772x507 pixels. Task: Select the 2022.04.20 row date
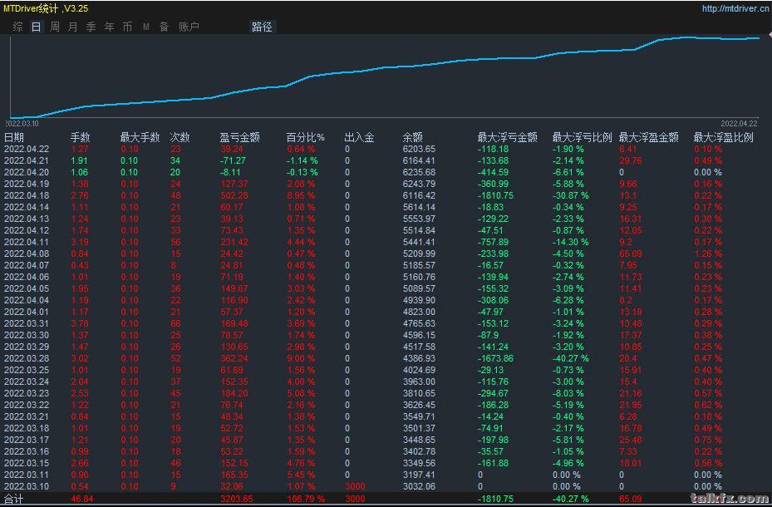[x=27, y=172]
